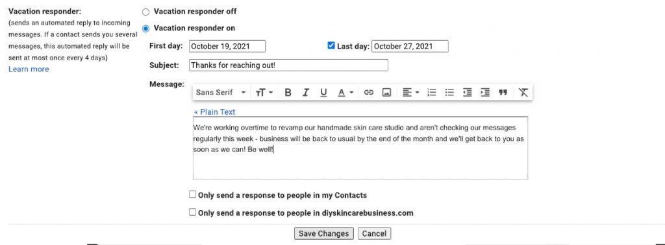This screenshot has width=665, height=245.
Task: Open the text color dropdown
Action: pos(345,92)
